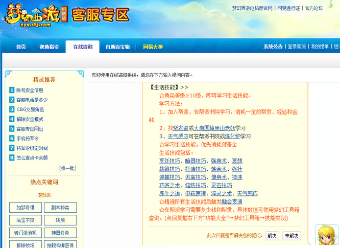Click recommended item 5 客服专区网址

30,129
